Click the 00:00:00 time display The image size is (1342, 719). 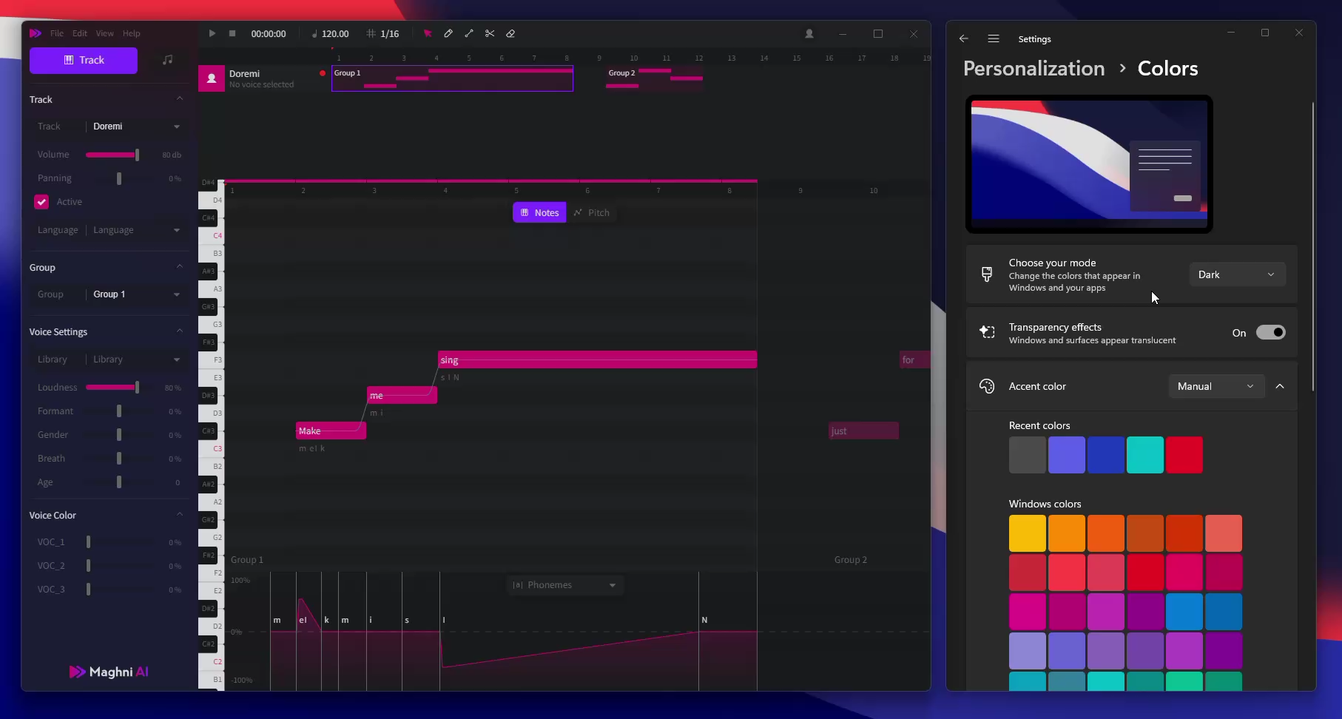269,33
